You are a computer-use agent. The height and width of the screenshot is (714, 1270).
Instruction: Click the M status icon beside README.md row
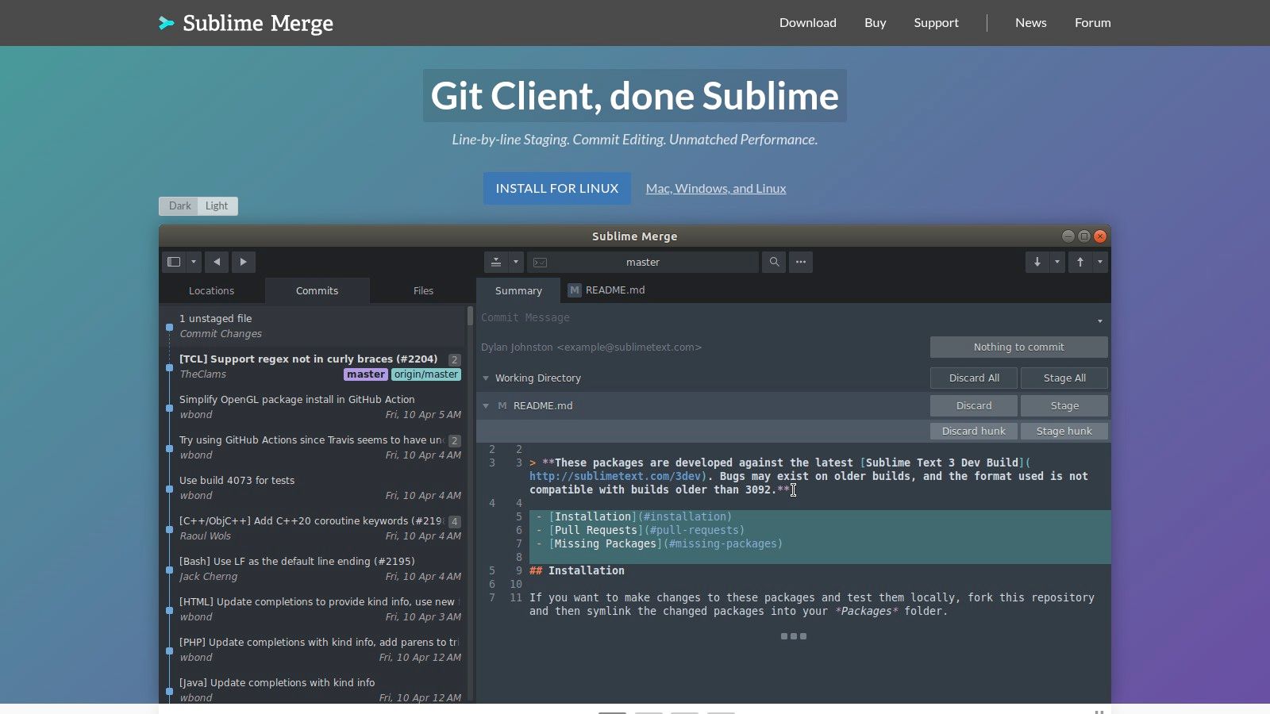tap(502, 405)
